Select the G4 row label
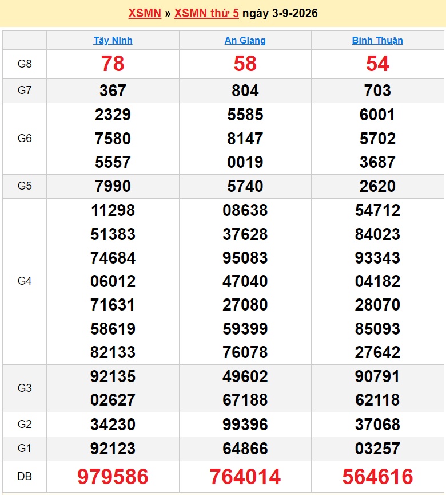This screenshot has height=495, width=446. click(25, 281)
